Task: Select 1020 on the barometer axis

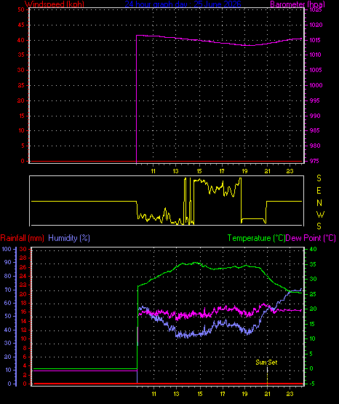Action: [316, 25]
